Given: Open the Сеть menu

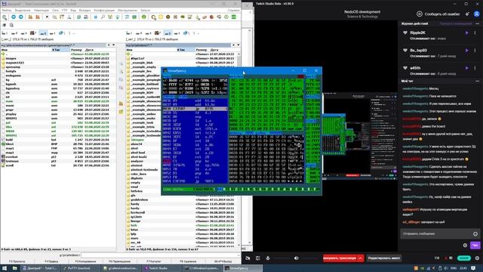Looking at the screenshot, I should tap(55, 10).
